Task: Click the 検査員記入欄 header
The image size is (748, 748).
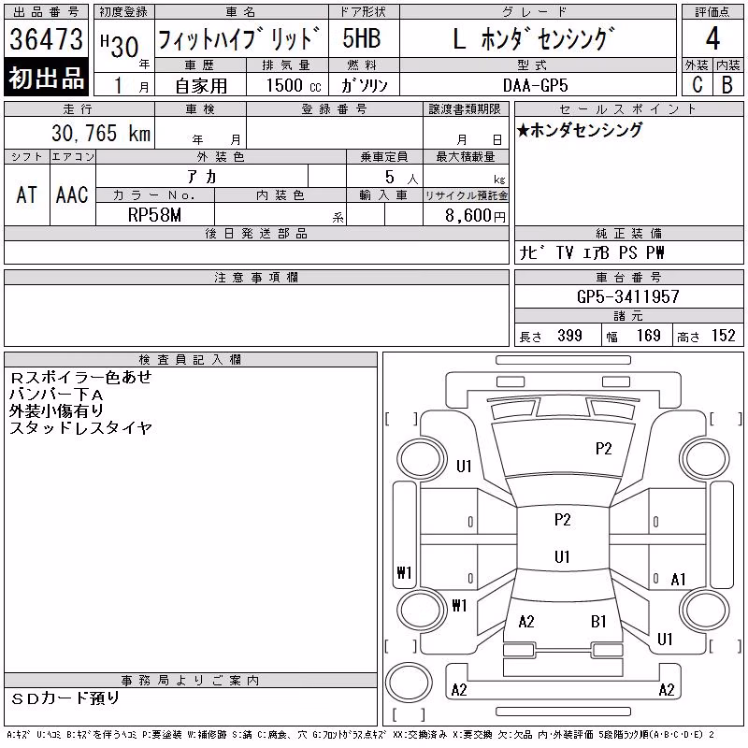Action: click(x=191, y=360)
